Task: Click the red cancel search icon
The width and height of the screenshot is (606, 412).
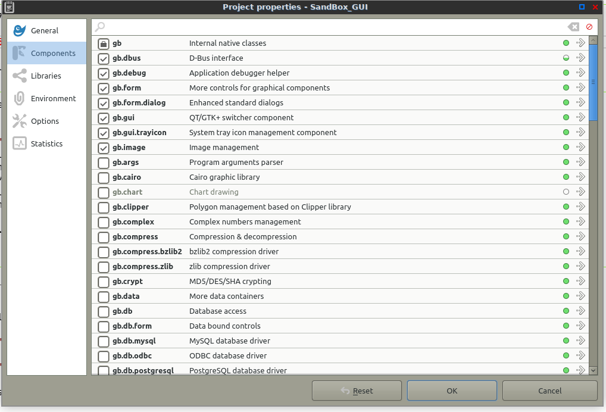Action: pyautogui.click(x=589, y=27)
